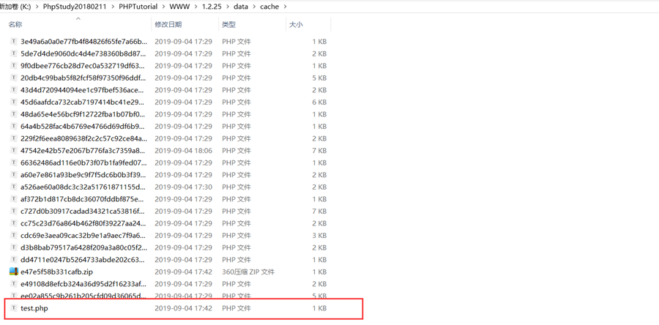Select the file cdc69e3aea09cac32b9e1a9aec7f9a6
Image resolution: width=659 pixels, height=325 pixels.
click(x=83, y=236)
